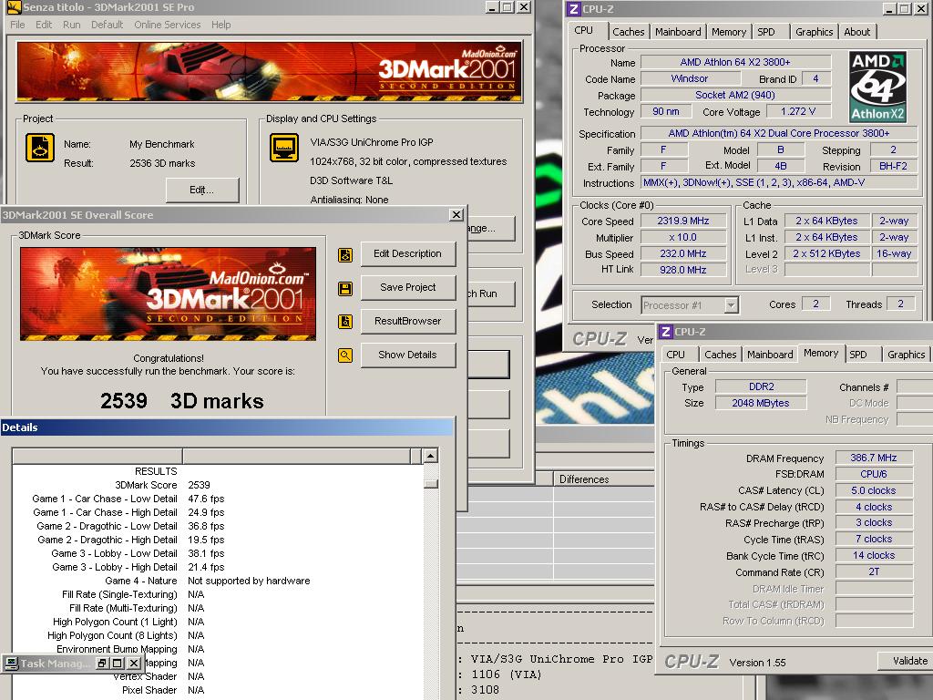The width and height of the screenshot is (933, 700).
Task: Click the Package value Socket AM2 (940)
Action: click(x=735, y=95)
